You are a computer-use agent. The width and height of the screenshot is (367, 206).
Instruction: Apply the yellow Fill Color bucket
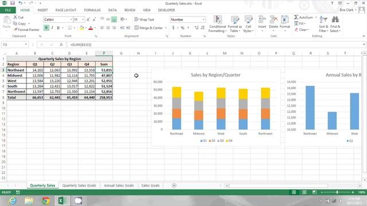(x=81, y=28)
